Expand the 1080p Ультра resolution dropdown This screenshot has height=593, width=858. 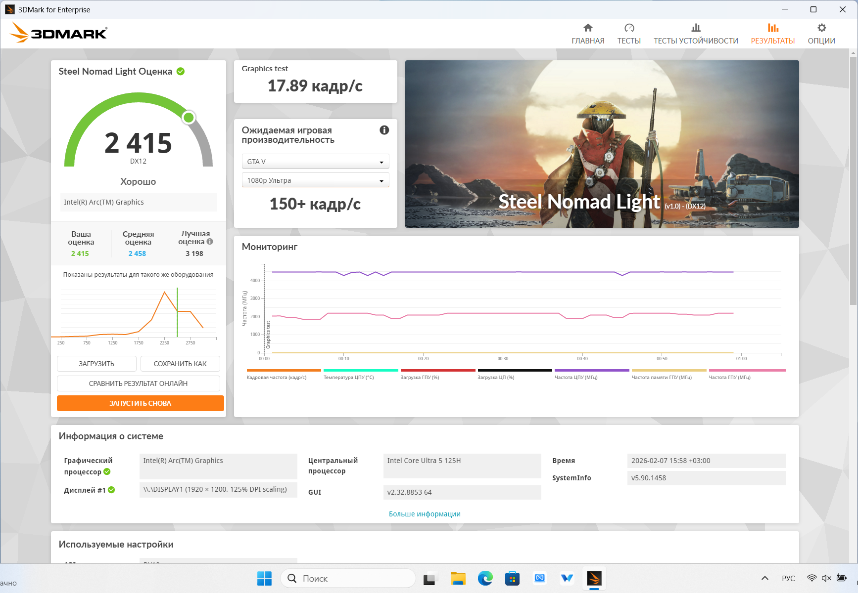coord(315,180)
